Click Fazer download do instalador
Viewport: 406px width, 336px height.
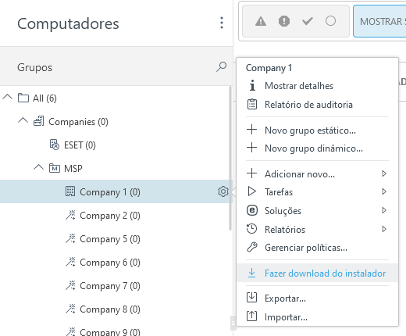point(317,273)
